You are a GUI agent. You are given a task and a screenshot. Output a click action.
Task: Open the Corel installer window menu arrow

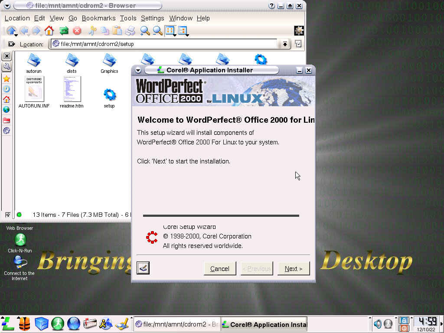(138, 70)
